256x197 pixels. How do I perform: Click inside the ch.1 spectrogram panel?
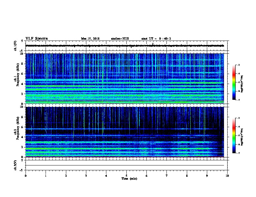point(125,79)
